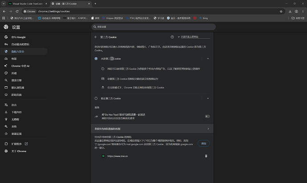
Task: Toggle the Do Not Track switch
Action: click(207, 116)
